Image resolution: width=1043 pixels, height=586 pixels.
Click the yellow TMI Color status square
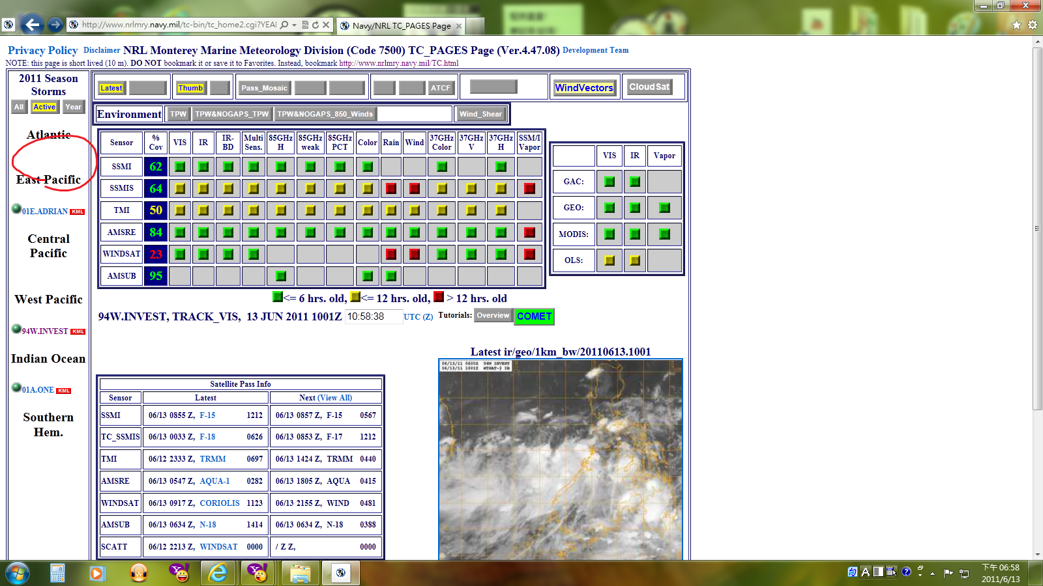point(368,210)
